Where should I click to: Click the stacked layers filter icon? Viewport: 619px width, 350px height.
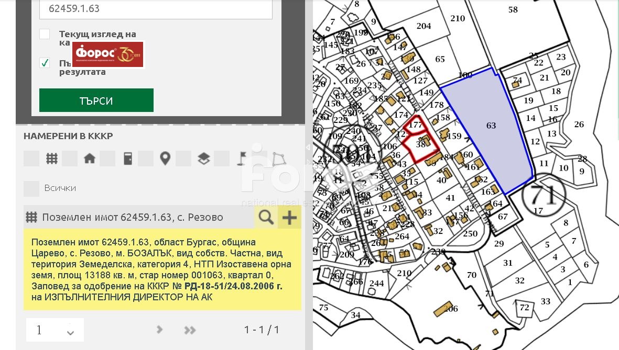(x=203, y=159)
